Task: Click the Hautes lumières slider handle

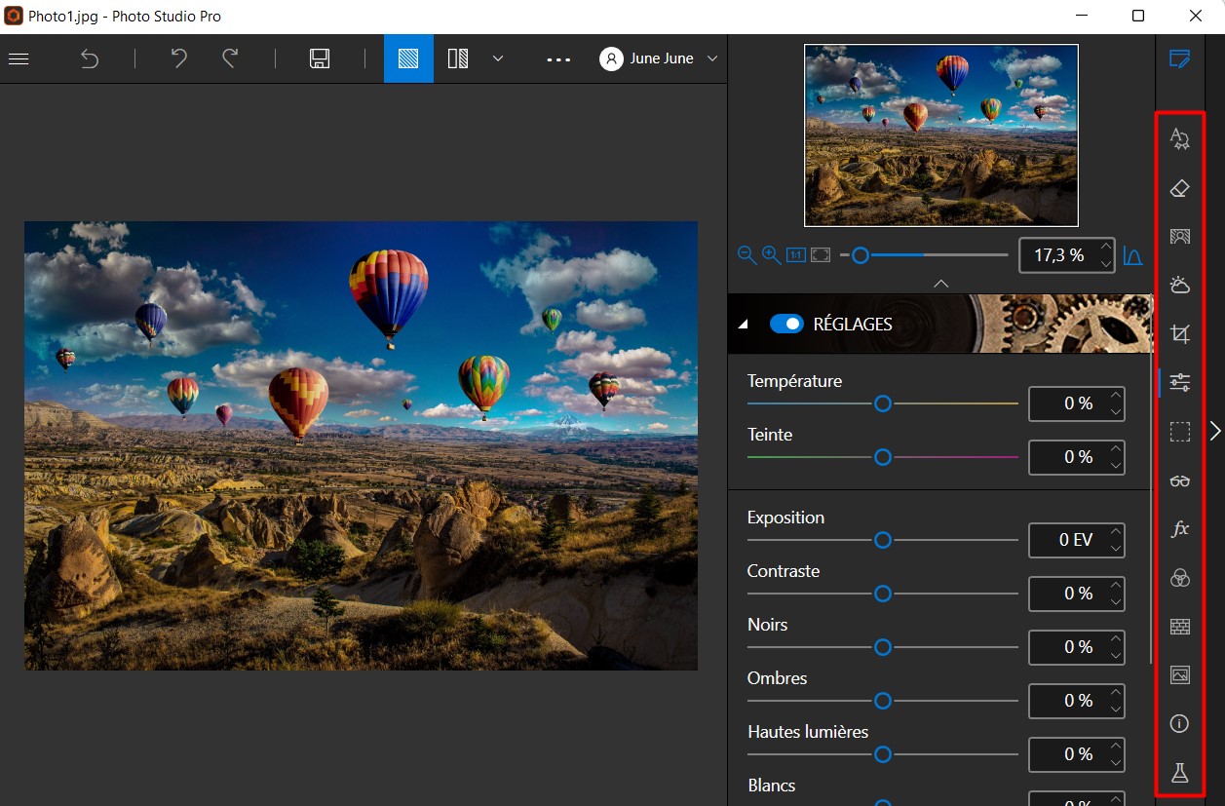Action: [883, 754]
